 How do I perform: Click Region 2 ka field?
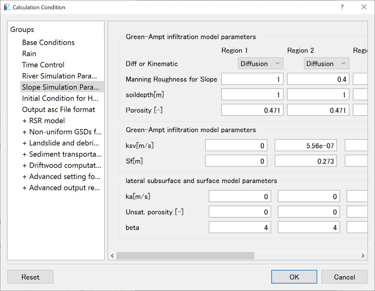click(309, 196)
